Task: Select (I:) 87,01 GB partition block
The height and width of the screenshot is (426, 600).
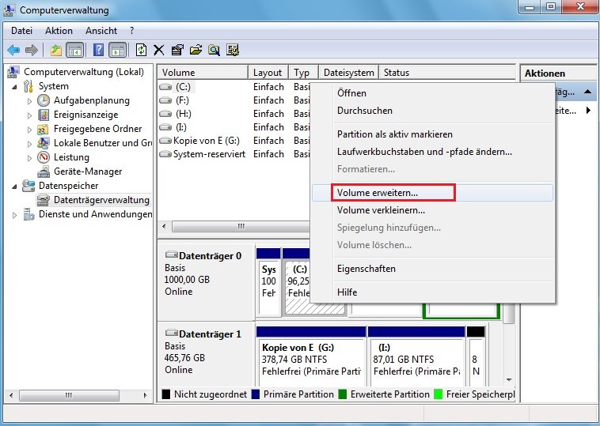Action: tap(416, 356)
